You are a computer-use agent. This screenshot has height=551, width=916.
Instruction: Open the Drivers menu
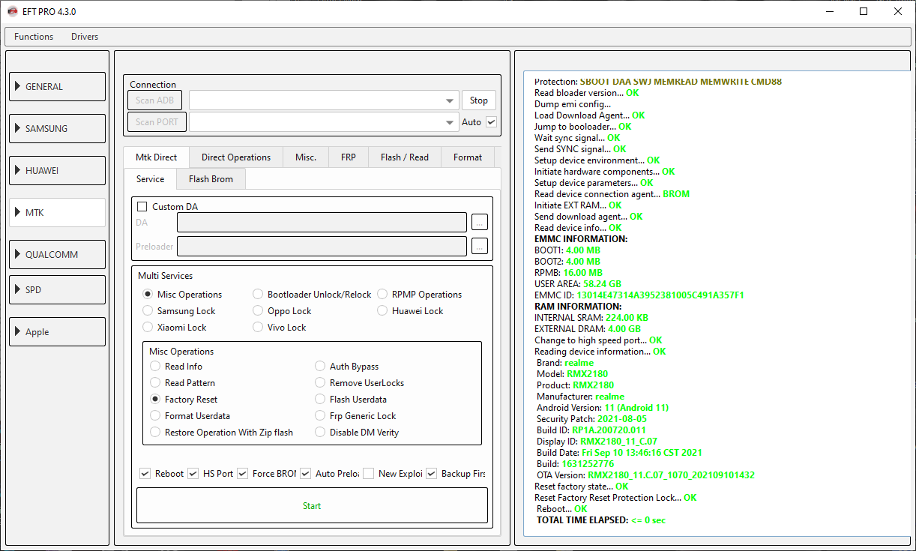(x=85, y=37)
